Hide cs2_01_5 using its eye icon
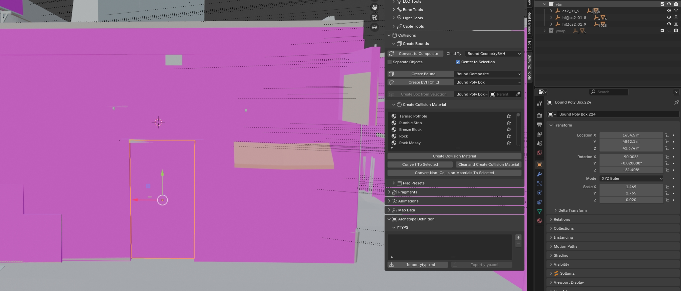The width and height of the screenshot is (681, 291). coord(669,11)
